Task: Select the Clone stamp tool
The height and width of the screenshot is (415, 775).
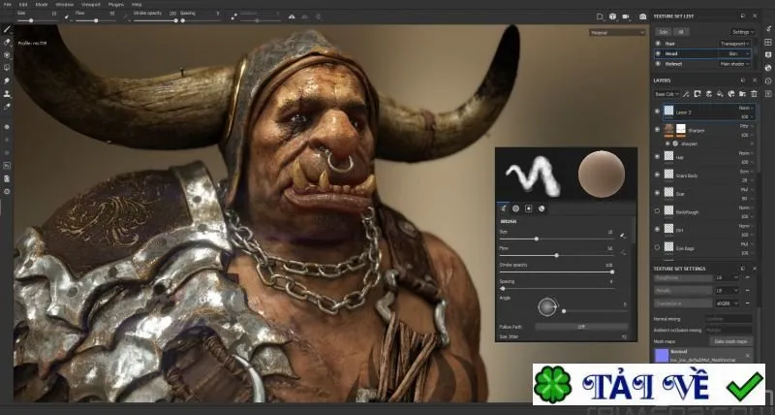Action: 7,93
